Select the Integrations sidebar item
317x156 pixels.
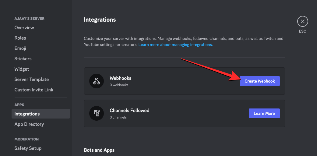[27, 114]
